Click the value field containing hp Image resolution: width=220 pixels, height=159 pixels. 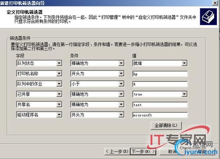(160, 74)
